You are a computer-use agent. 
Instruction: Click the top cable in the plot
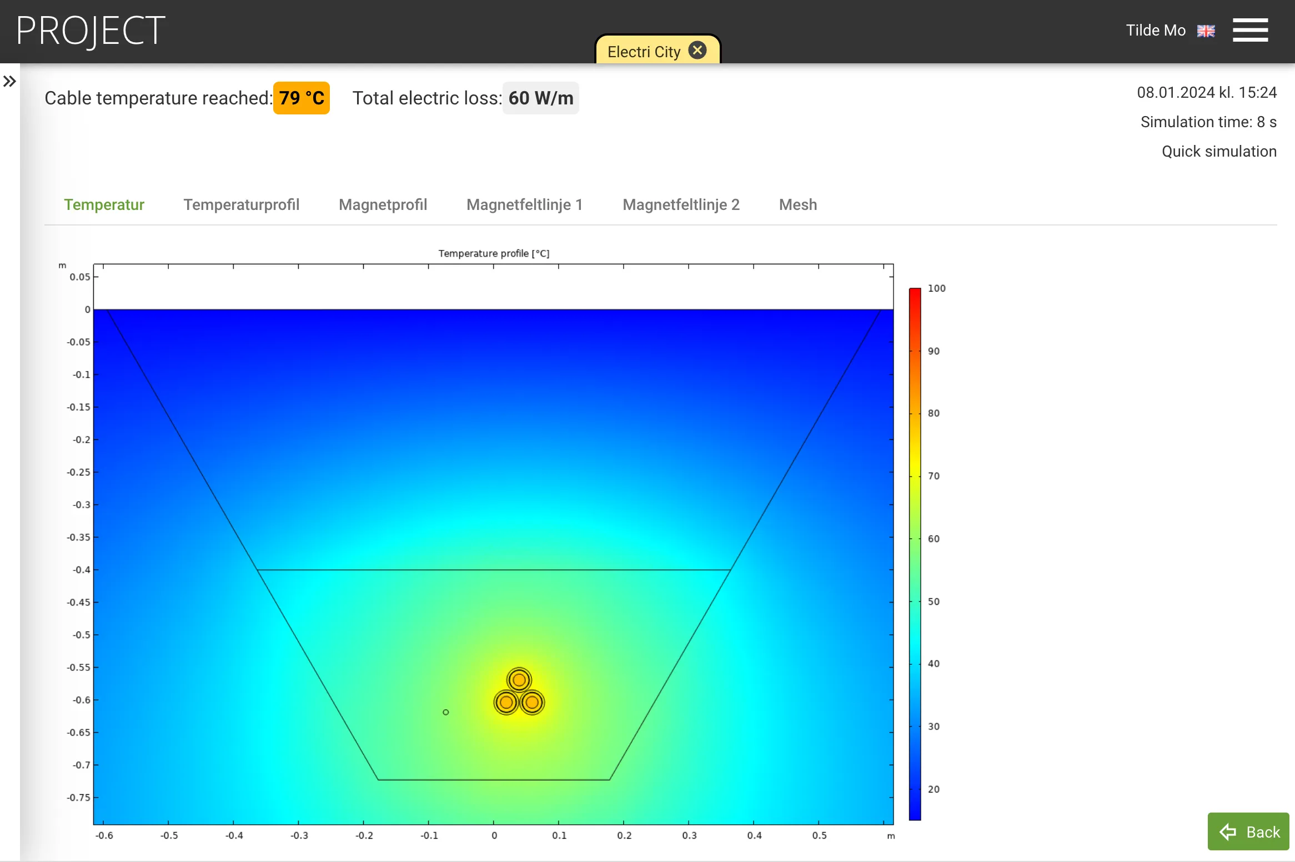click(519, 680)
